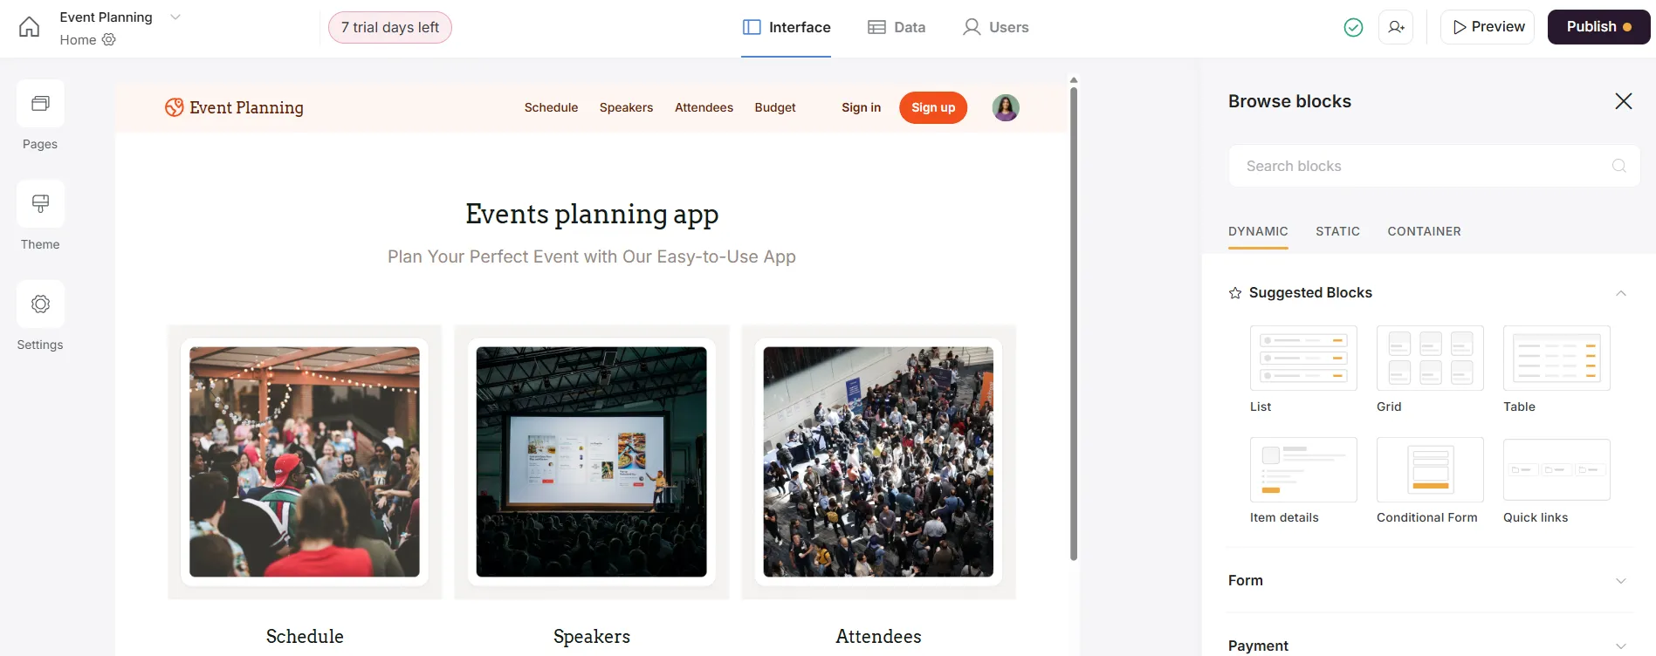Expand the Form blocks section
This screenshot has height=656, width=1656.
pyautogui.click(x=1621, y=581)
